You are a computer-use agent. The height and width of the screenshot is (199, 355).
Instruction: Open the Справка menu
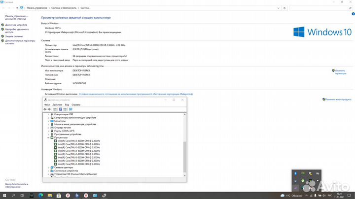pos(76,104)
